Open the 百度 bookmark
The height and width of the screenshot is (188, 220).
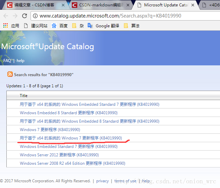click(63, 26)
